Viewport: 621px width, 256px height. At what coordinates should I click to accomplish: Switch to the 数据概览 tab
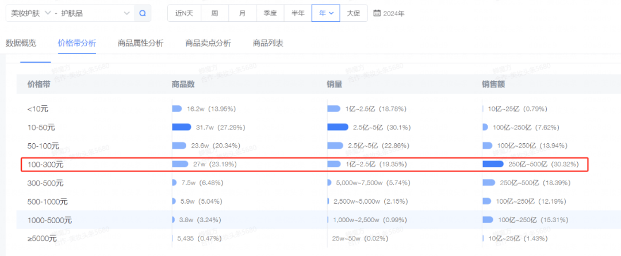[x=21, y=43]
